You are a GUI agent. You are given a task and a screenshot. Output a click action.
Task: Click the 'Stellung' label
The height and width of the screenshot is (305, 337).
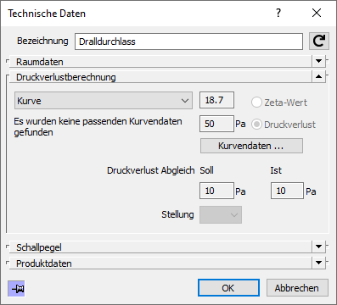tap(177, 214)
